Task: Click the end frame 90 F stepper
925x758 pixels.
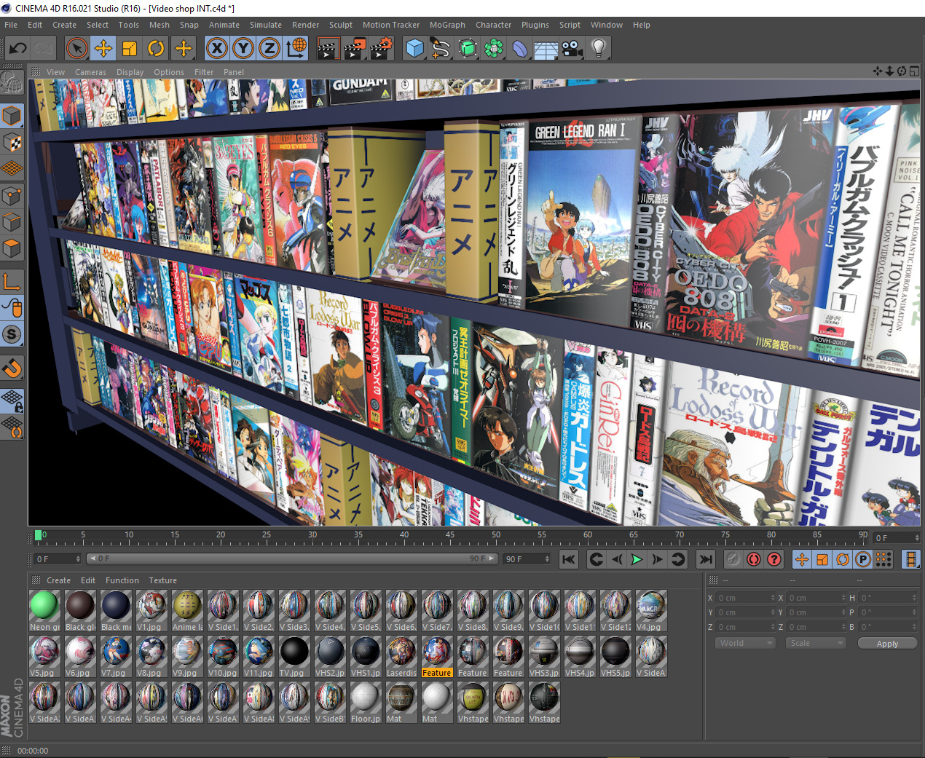Action: (547, 559)
